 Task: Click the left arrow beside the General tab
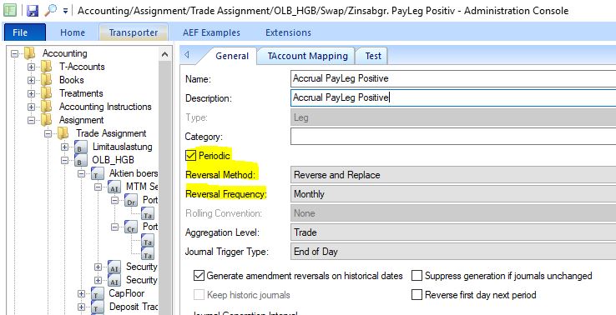187,55
